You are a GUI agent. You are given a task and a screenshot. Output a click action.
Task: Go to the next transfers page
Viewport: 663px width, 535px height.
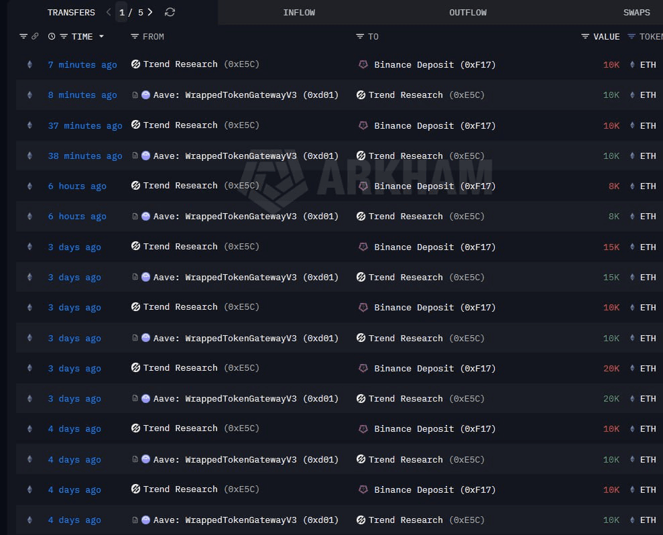point(150,12)
